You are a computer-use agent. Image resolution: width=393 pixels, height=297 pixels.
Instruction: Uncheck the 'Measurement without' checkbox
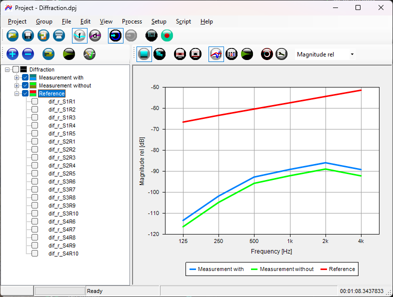pos(25,85)
